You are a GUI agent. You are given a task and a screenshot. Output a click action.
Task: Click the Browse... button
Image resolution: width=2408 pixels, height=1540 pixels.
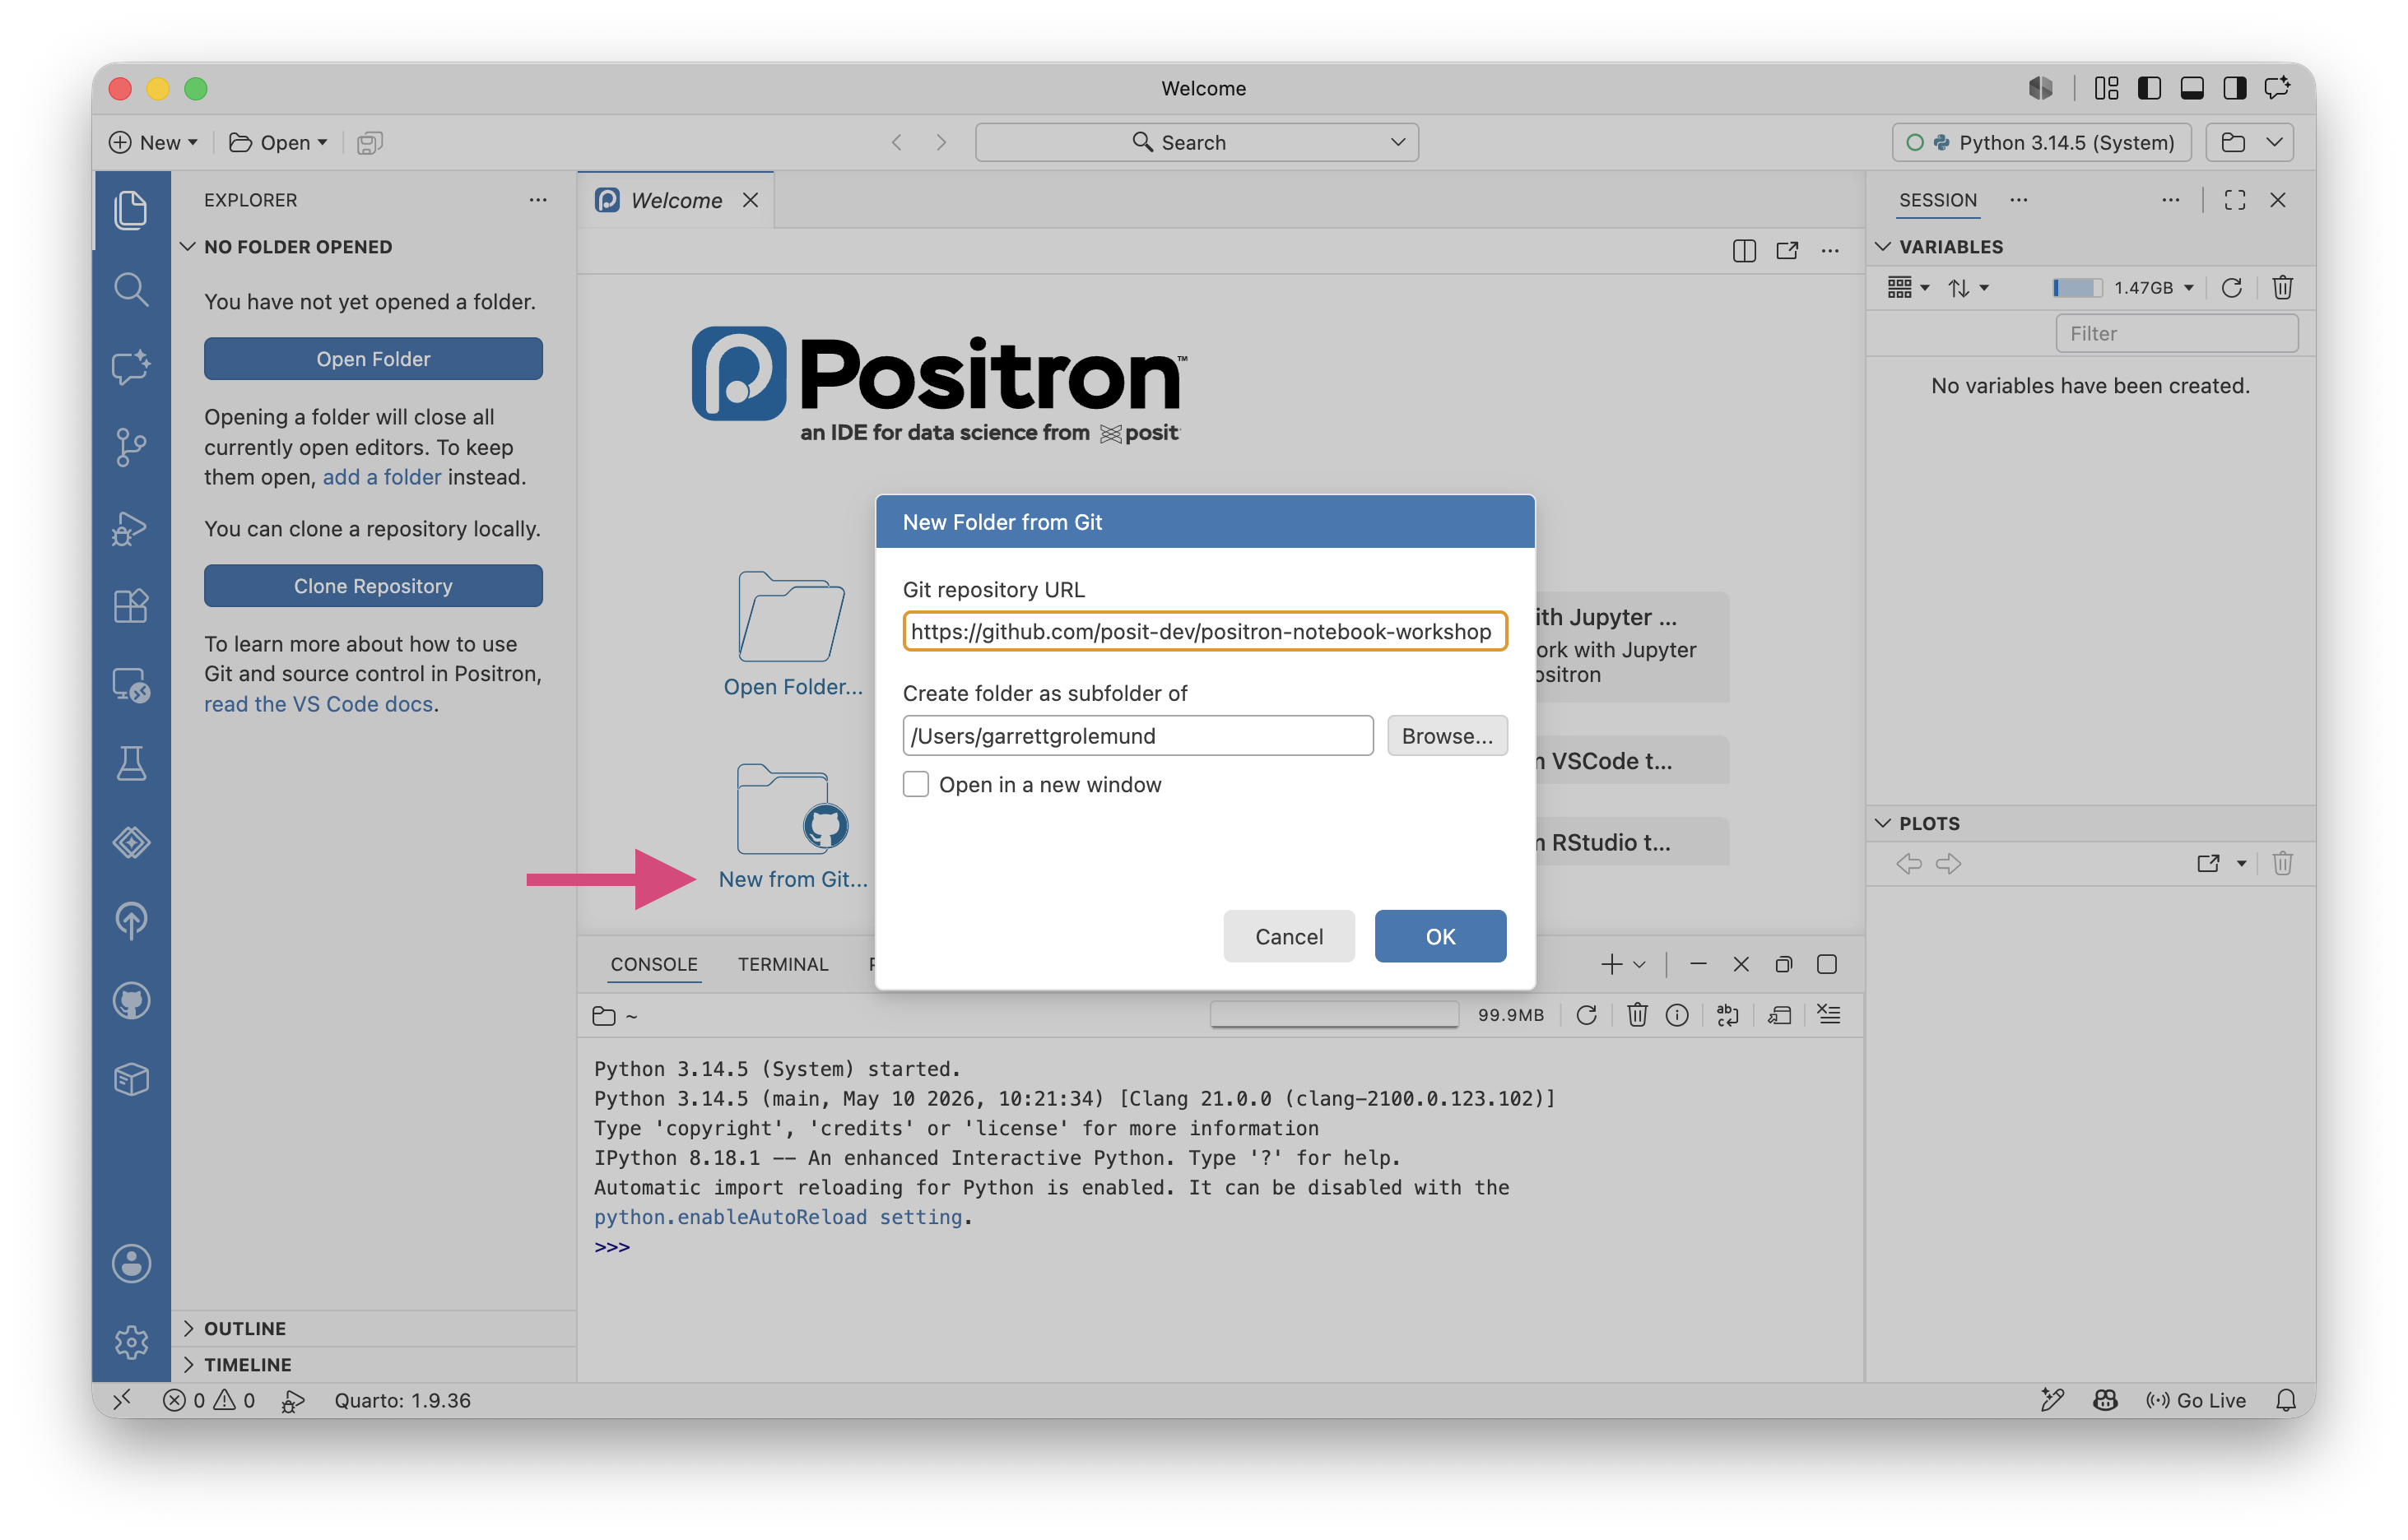point(1447,735)
